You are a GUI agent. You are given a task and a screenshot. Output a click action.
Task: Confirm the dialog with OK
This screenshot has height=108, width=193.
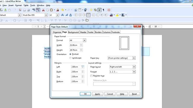(x=85, y=94)
